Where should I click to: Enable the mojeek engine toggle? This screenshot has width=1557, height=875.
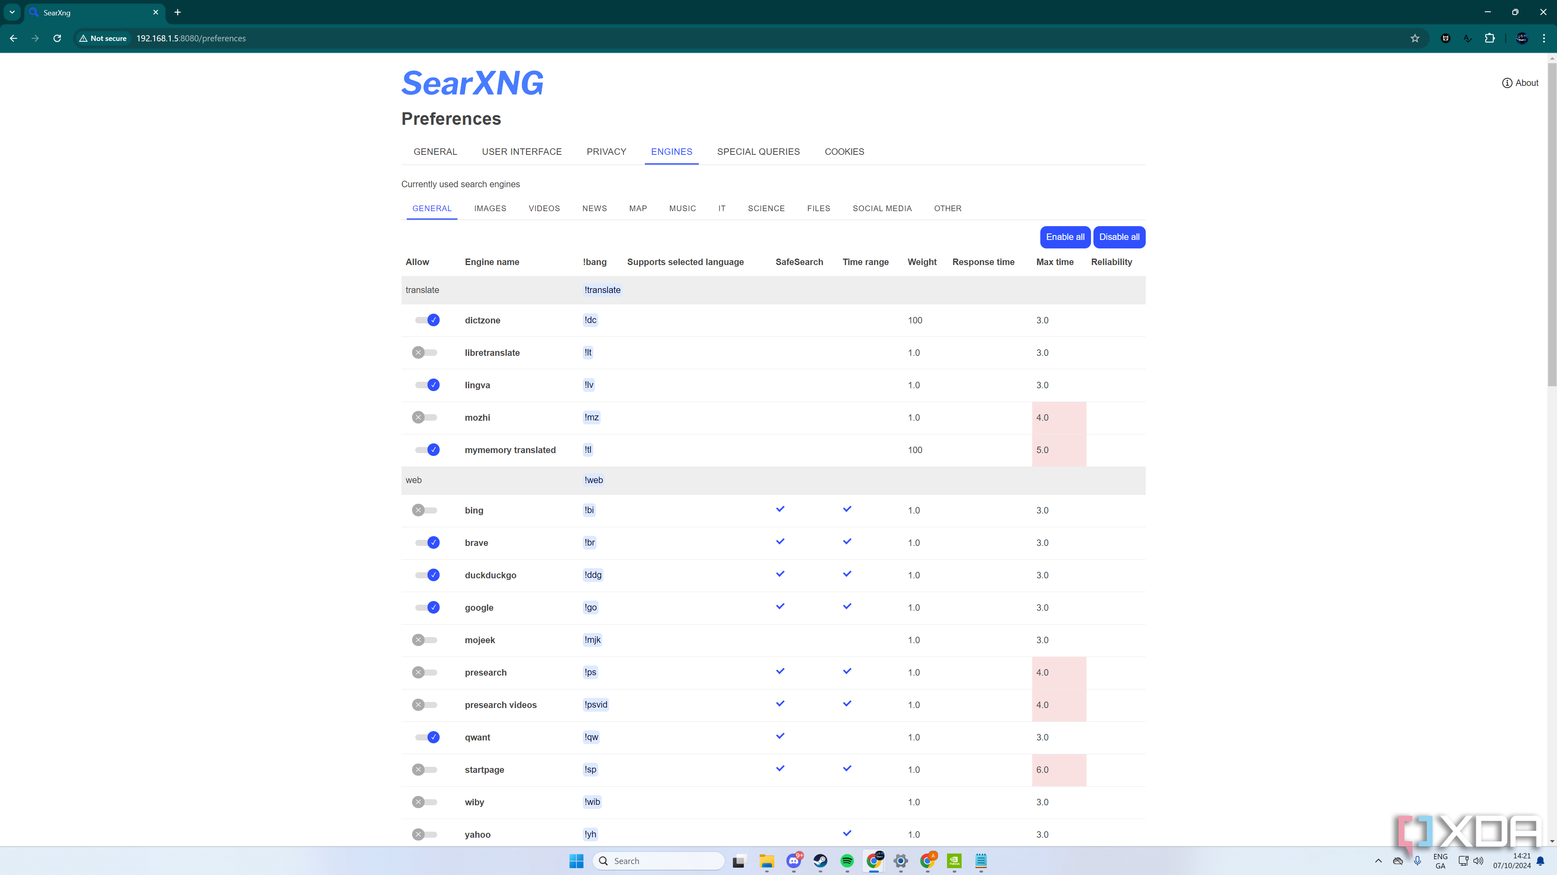[x=424, y=640]
